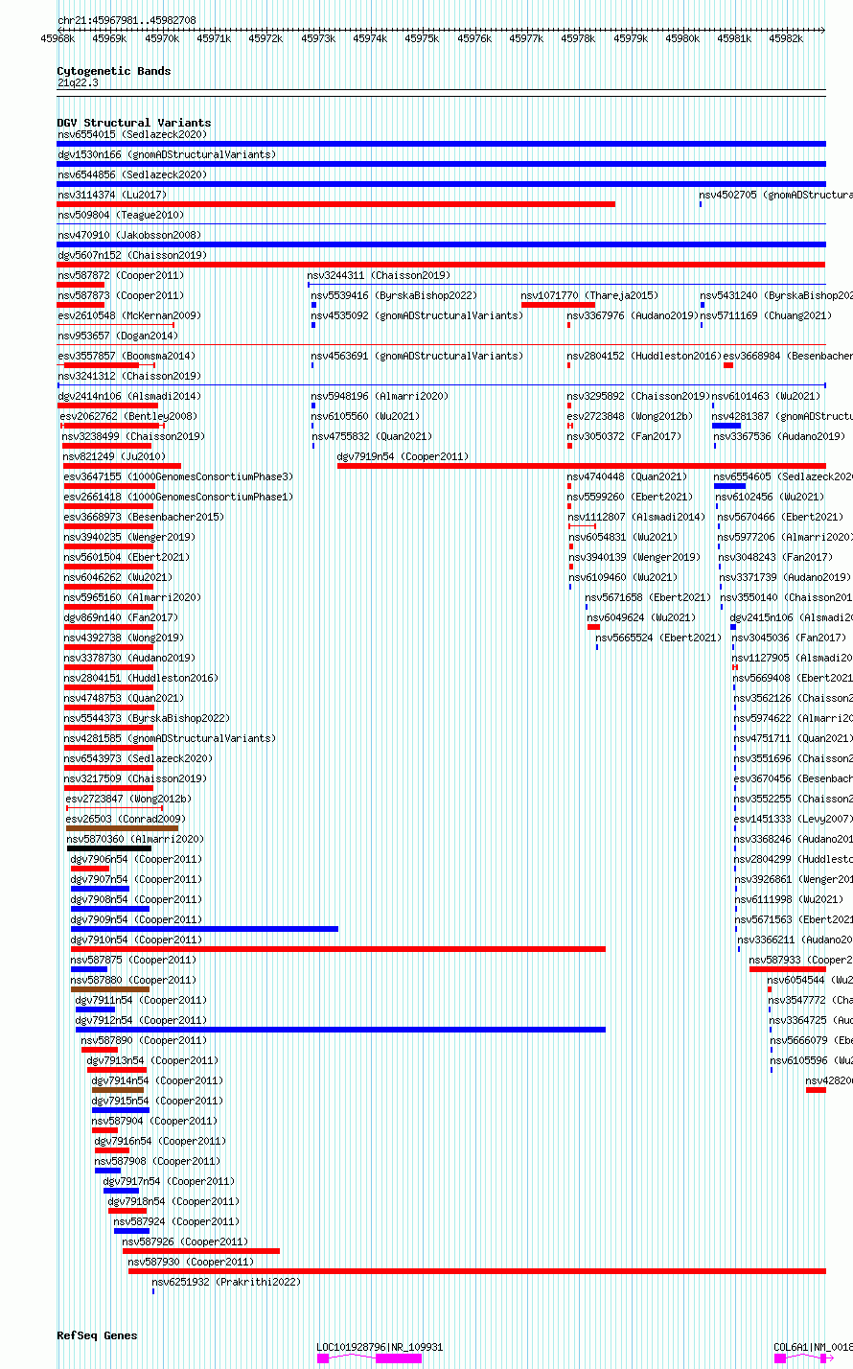Open nsv2804151 (Huddleston2016) variant

(x=141, y=678)
